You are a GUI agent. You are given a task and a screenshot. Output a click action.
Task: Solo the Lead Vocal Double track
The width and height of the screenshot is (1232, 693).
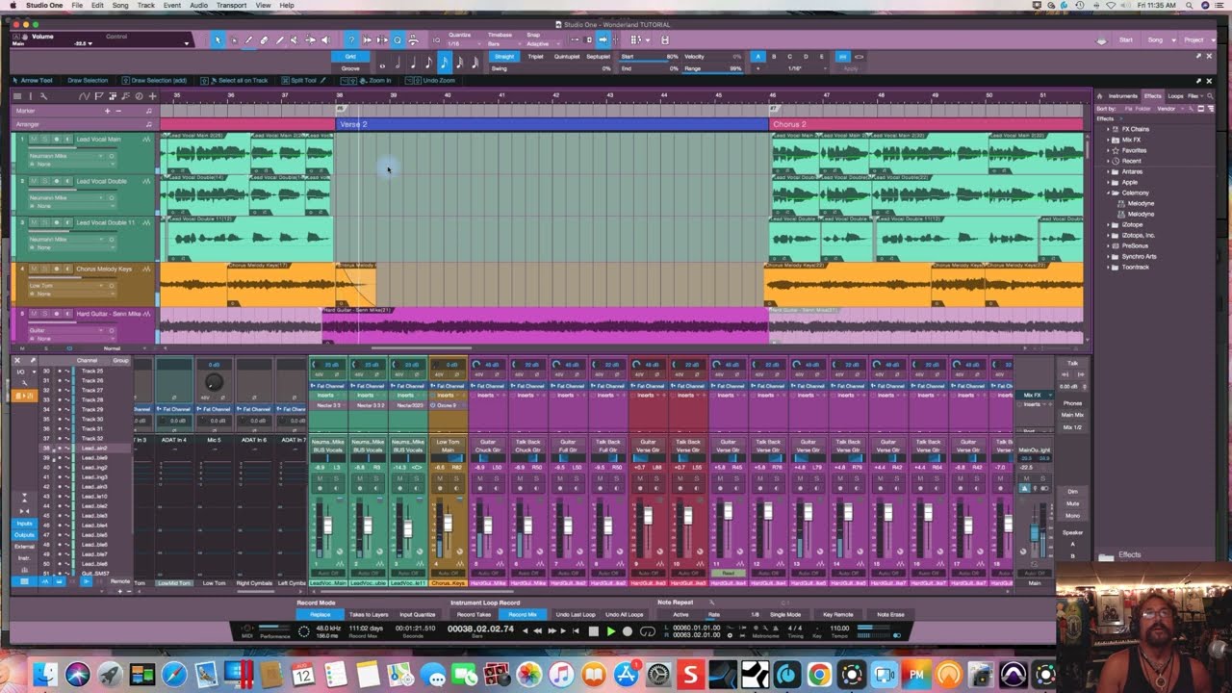pyautogui.click(x=44, y=180)
